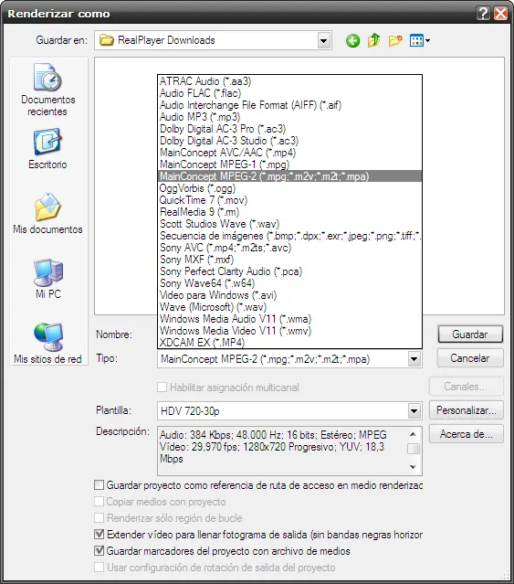Select Windows Media Audio V11

289,319
